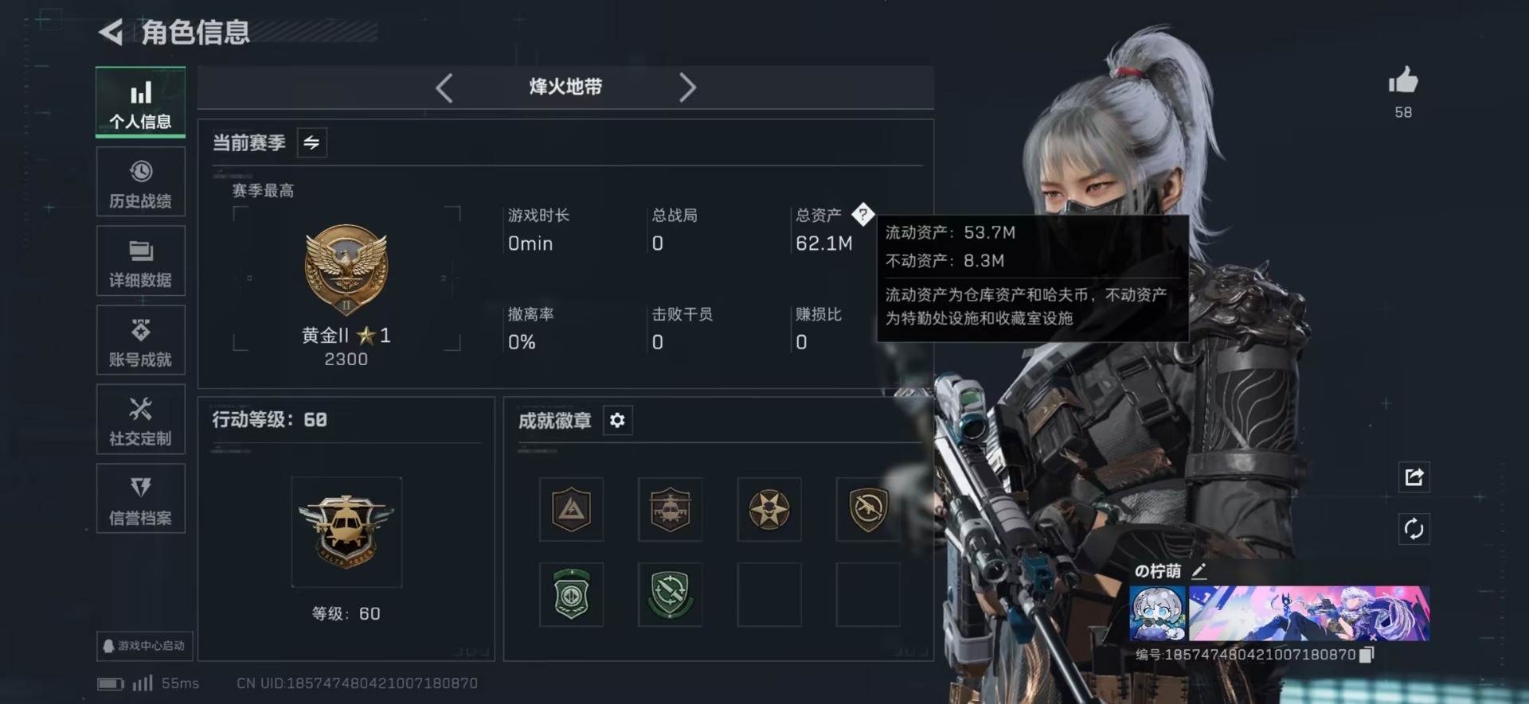The image size is (1529, 704).
Task: Toggle the 当前赛季 season swap button
Action: (x=311, y=142)
